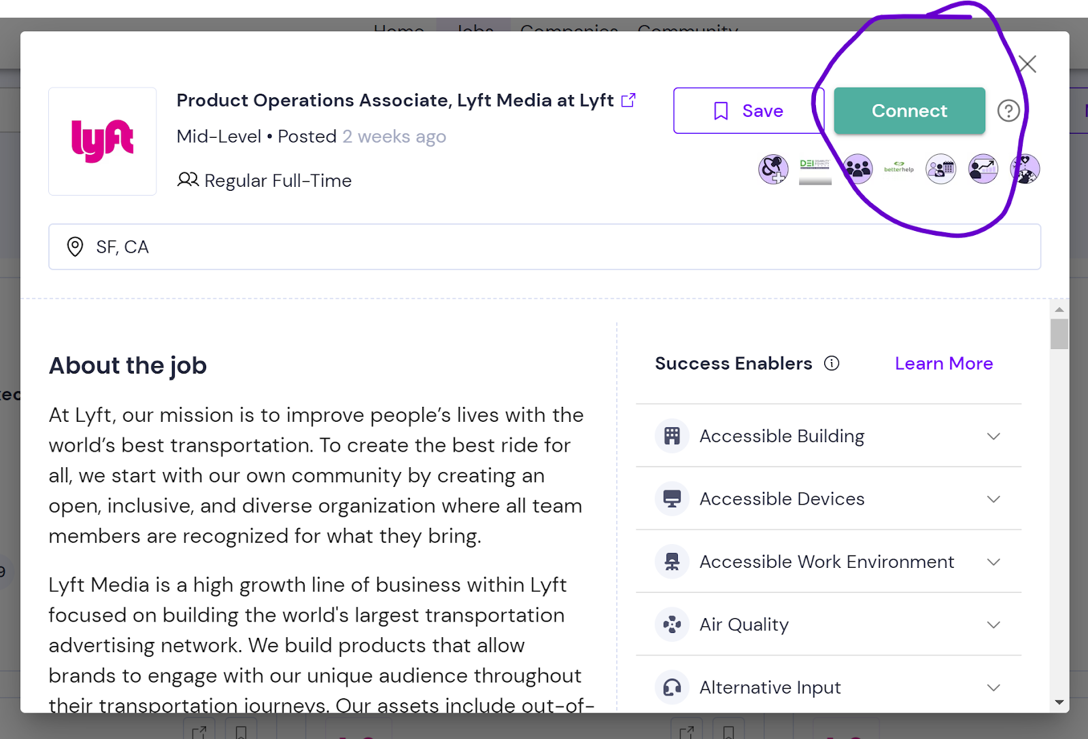Click the 'Success Enablers' heading text
The height and width of the screenshot is (739, 1088).
pos(733,363)
